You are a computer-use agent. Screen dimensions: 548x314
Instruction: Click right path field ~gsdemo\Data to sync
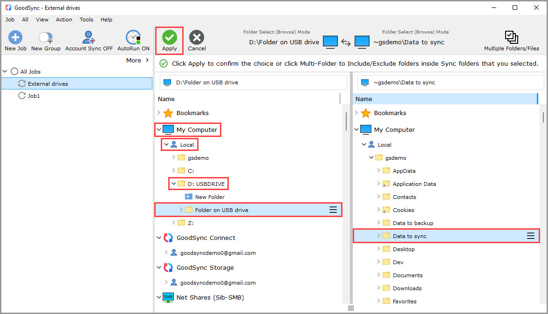point(451,82)
